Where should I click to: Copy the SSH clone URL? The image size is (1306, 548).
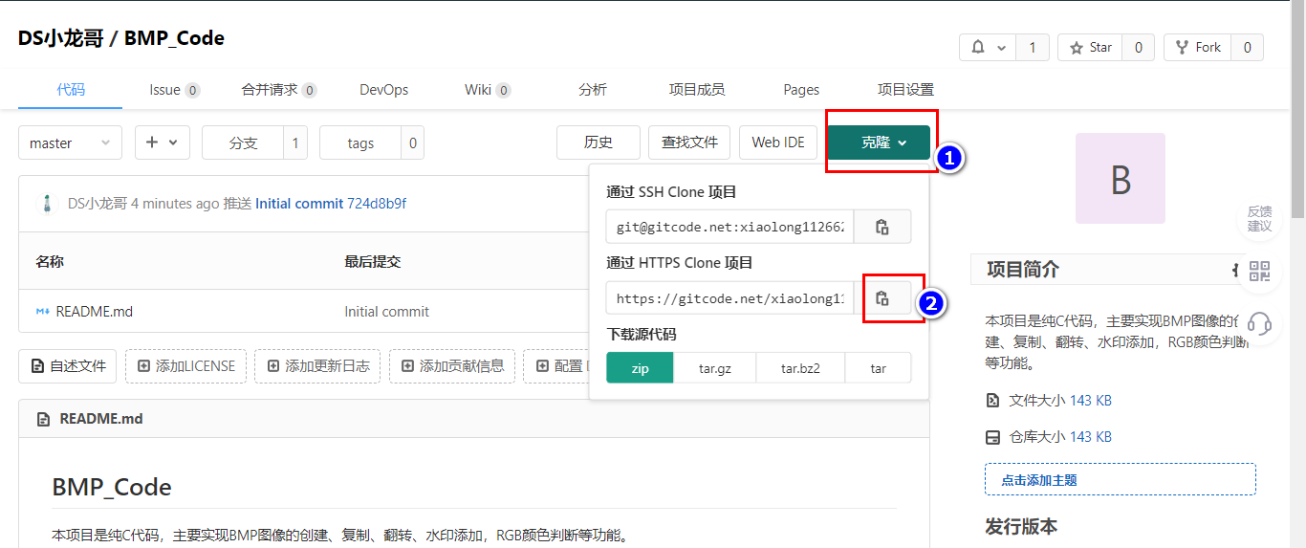click(882, 227)
